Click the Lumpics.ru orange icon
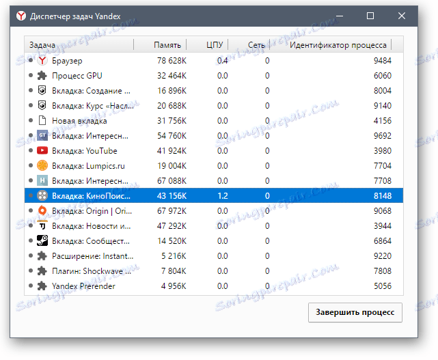The image size is (438, 360). (42, 165)
